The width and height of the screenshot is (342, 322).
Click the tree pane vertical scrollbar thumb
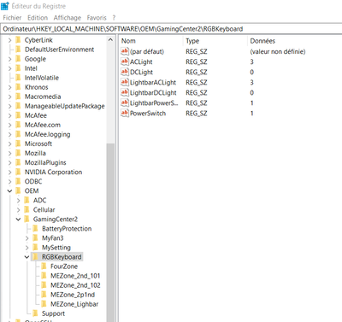[x=110, y=232]
